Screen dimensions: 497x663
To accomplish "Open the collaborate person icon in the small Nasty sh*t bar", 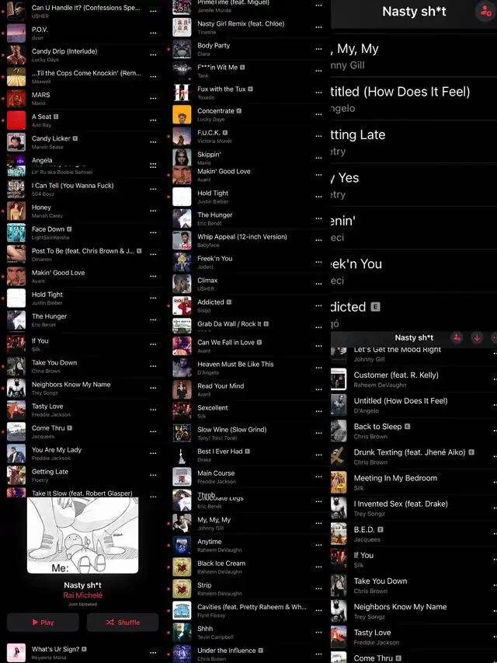I will [457, 337].
